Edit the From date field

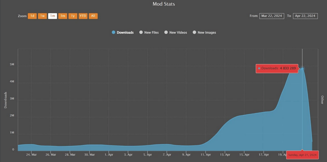point(272,16)
